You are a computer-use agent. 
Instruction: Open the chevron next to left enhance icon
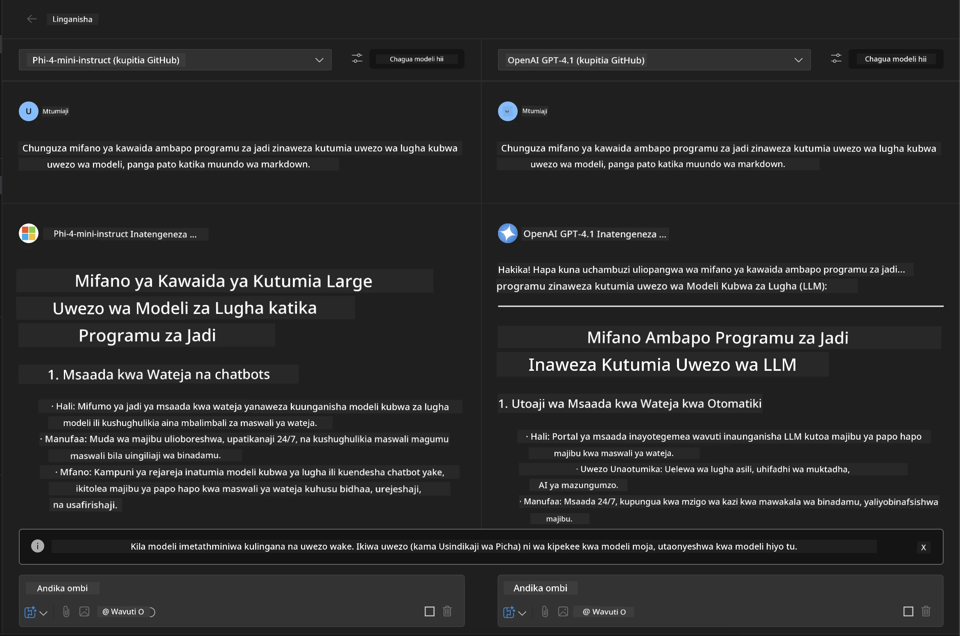point(44,613)
